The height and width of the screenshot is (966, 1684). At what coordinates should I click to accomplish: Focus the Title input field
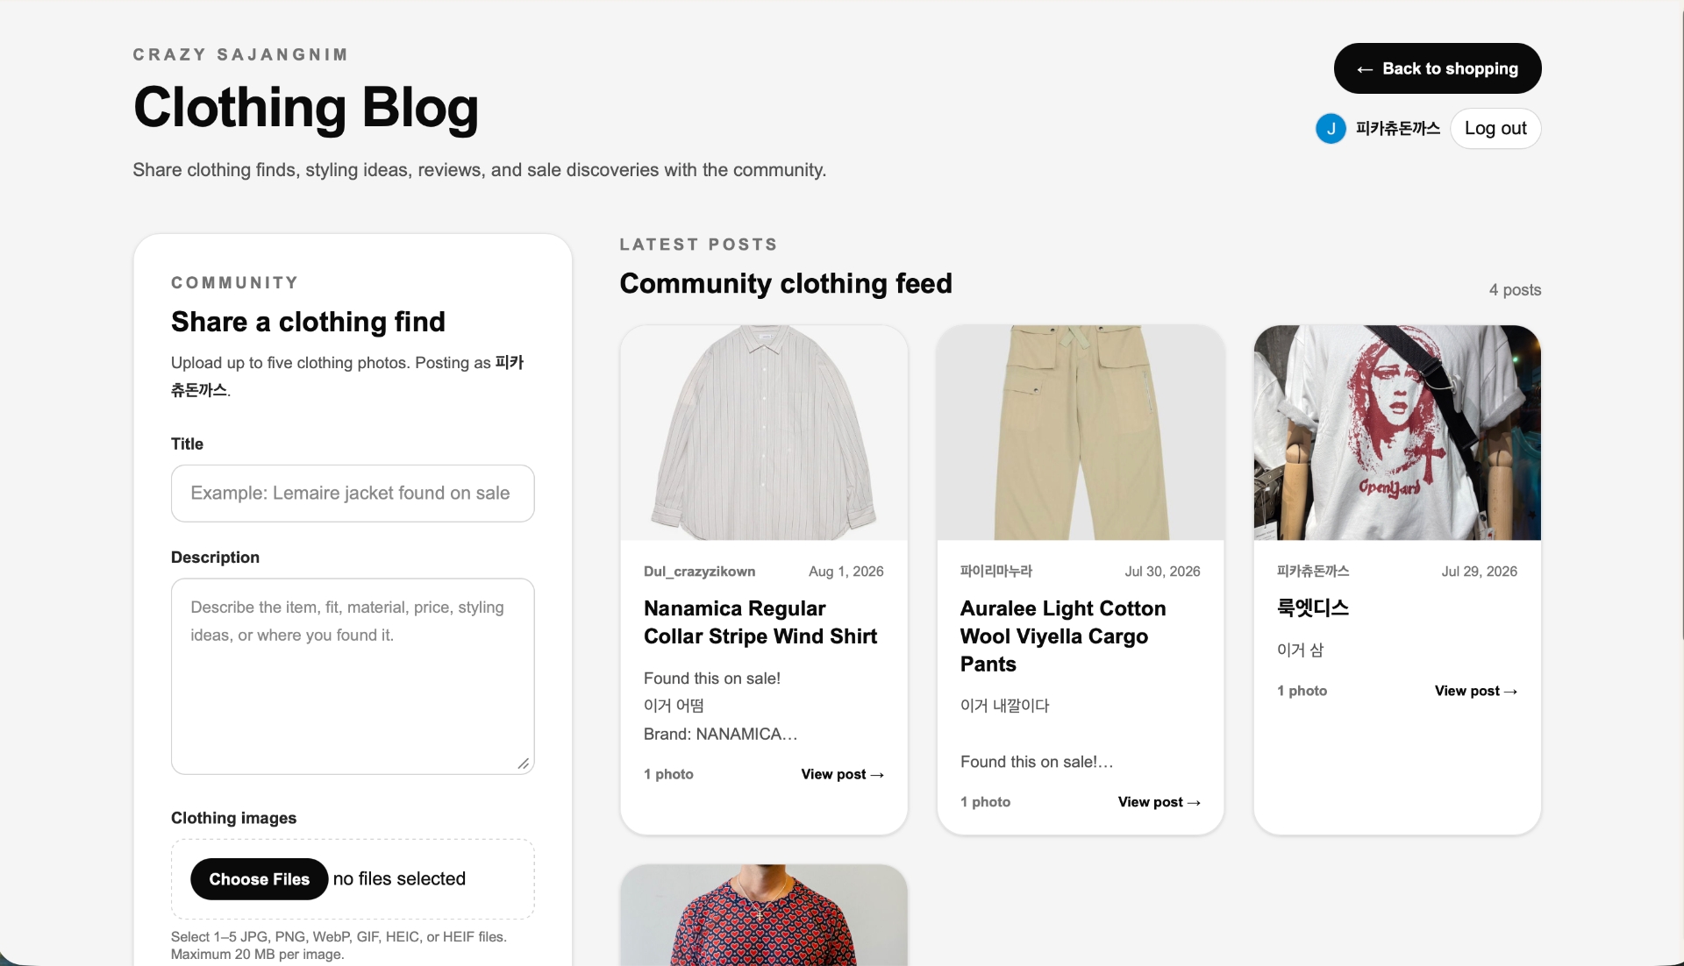coord(353,494)
